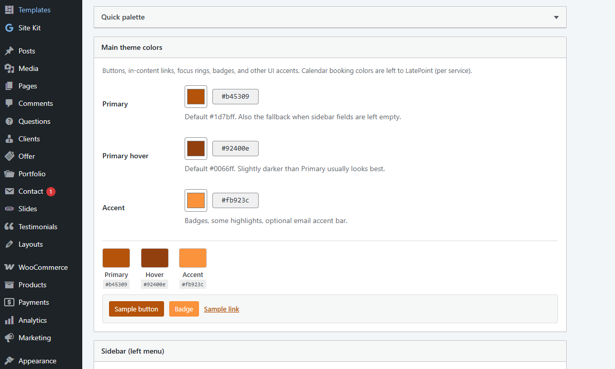Click the Primary hover hex input field
Viewport: 615px width, 369px height.
point(236,149)
